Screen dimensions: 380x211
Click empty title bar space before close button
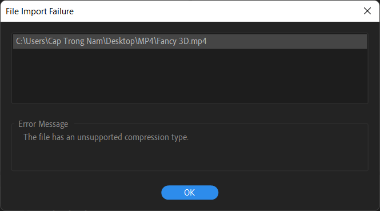click(x=218, y=11)
